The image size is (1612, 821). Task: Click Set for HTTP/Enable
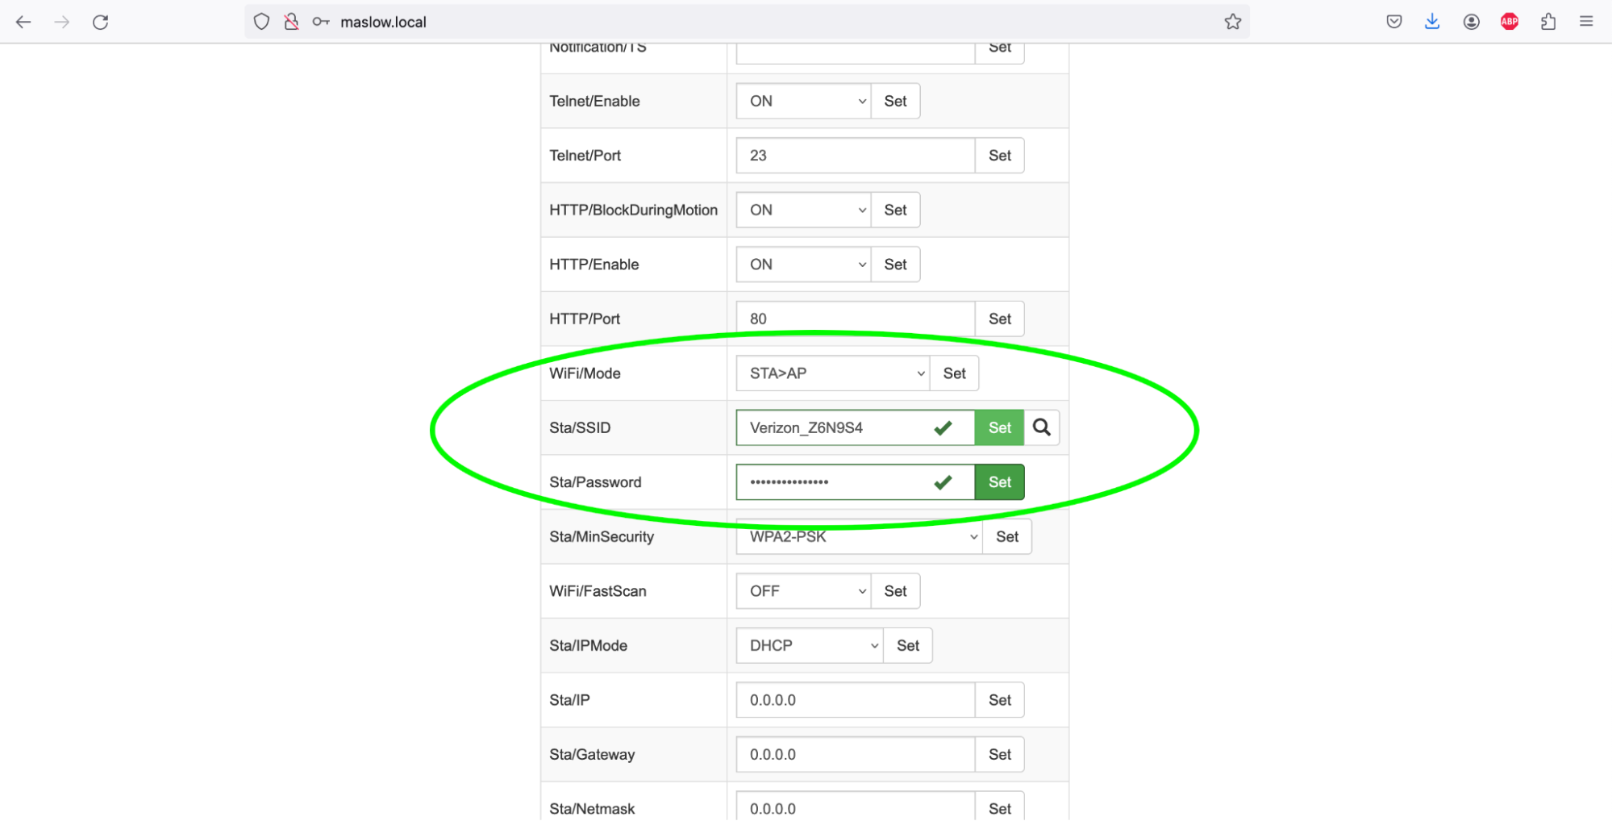tap(895, 265)
